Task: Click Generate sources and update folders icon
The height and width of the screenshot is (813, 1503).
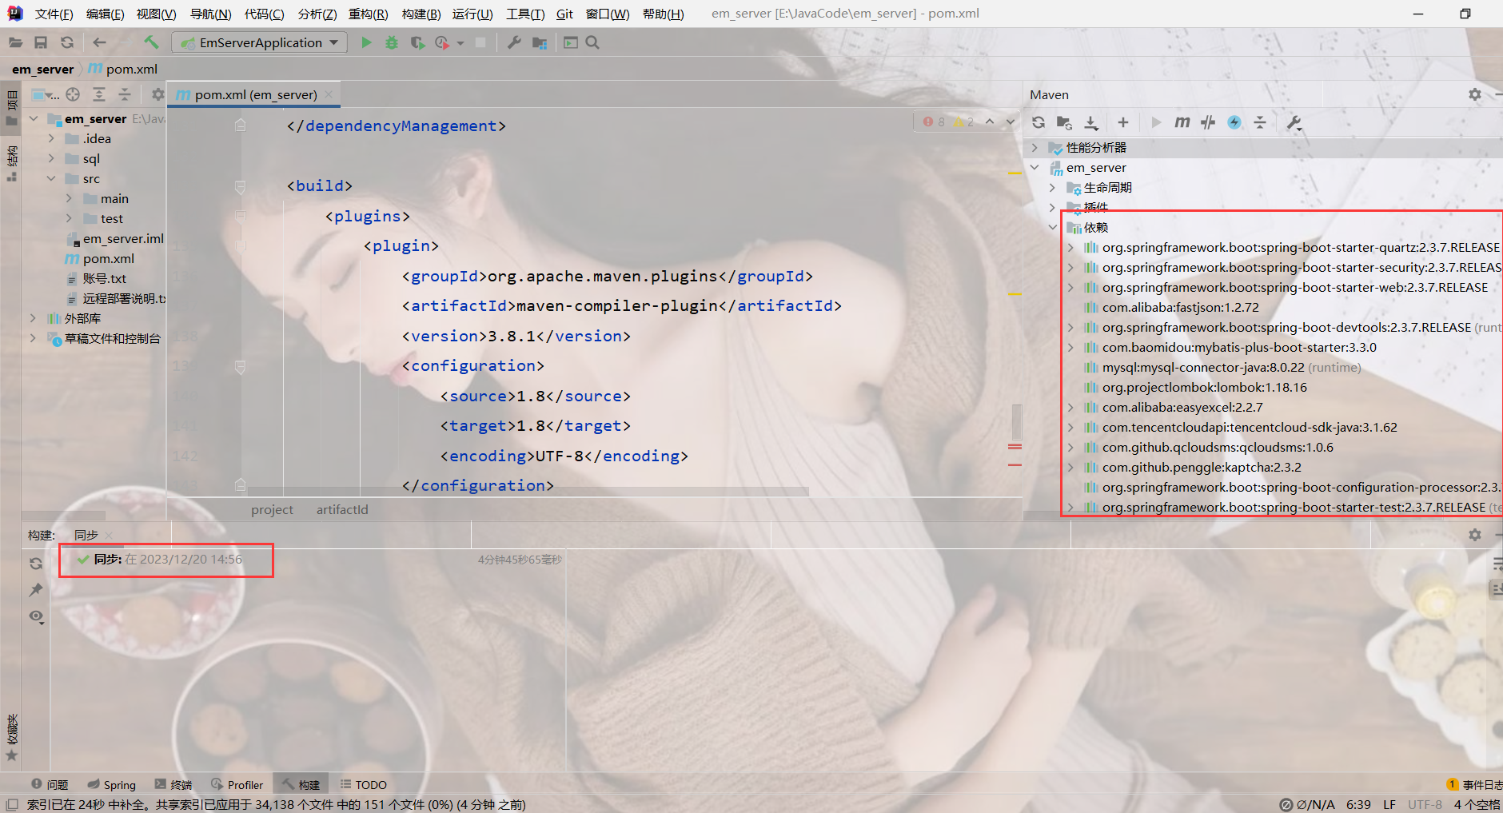Action: 1064,122
